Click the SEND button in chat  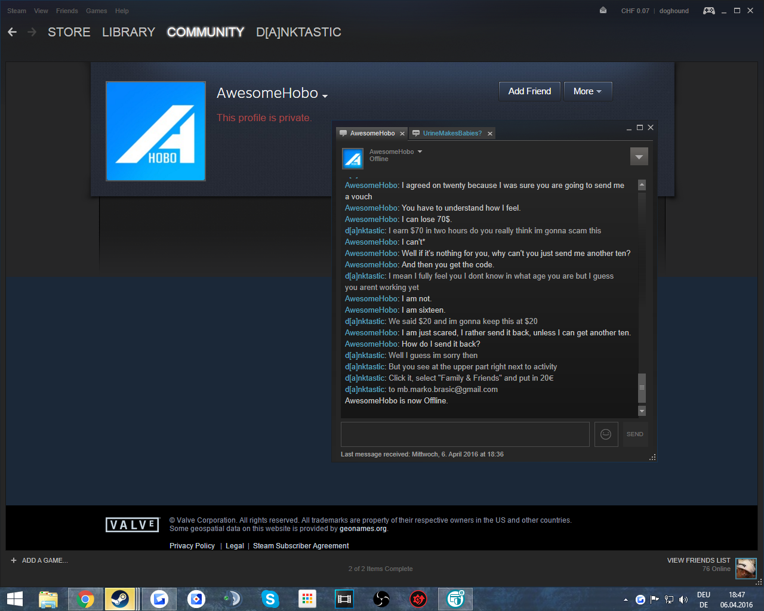click(635, 434)
